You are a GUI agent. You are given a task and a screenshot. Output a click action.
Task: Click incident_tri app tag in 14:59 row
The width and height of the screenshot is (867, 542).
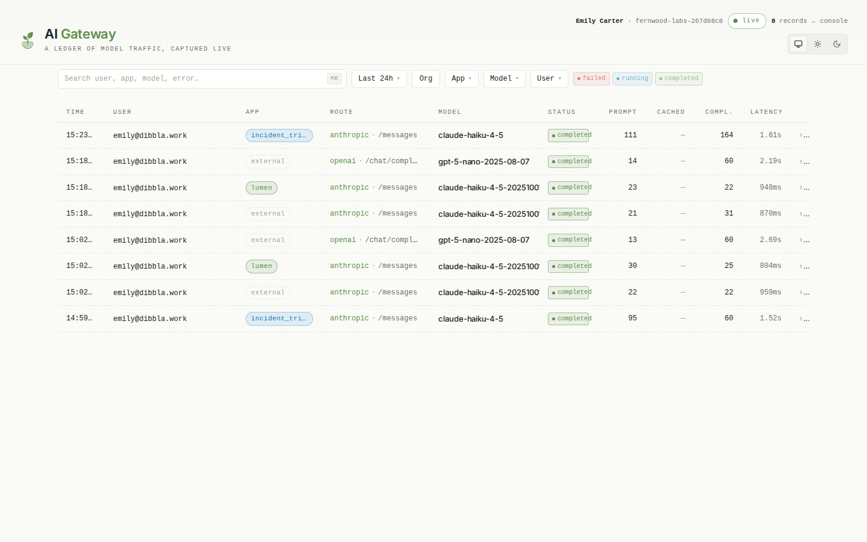(x=279, y=319)
